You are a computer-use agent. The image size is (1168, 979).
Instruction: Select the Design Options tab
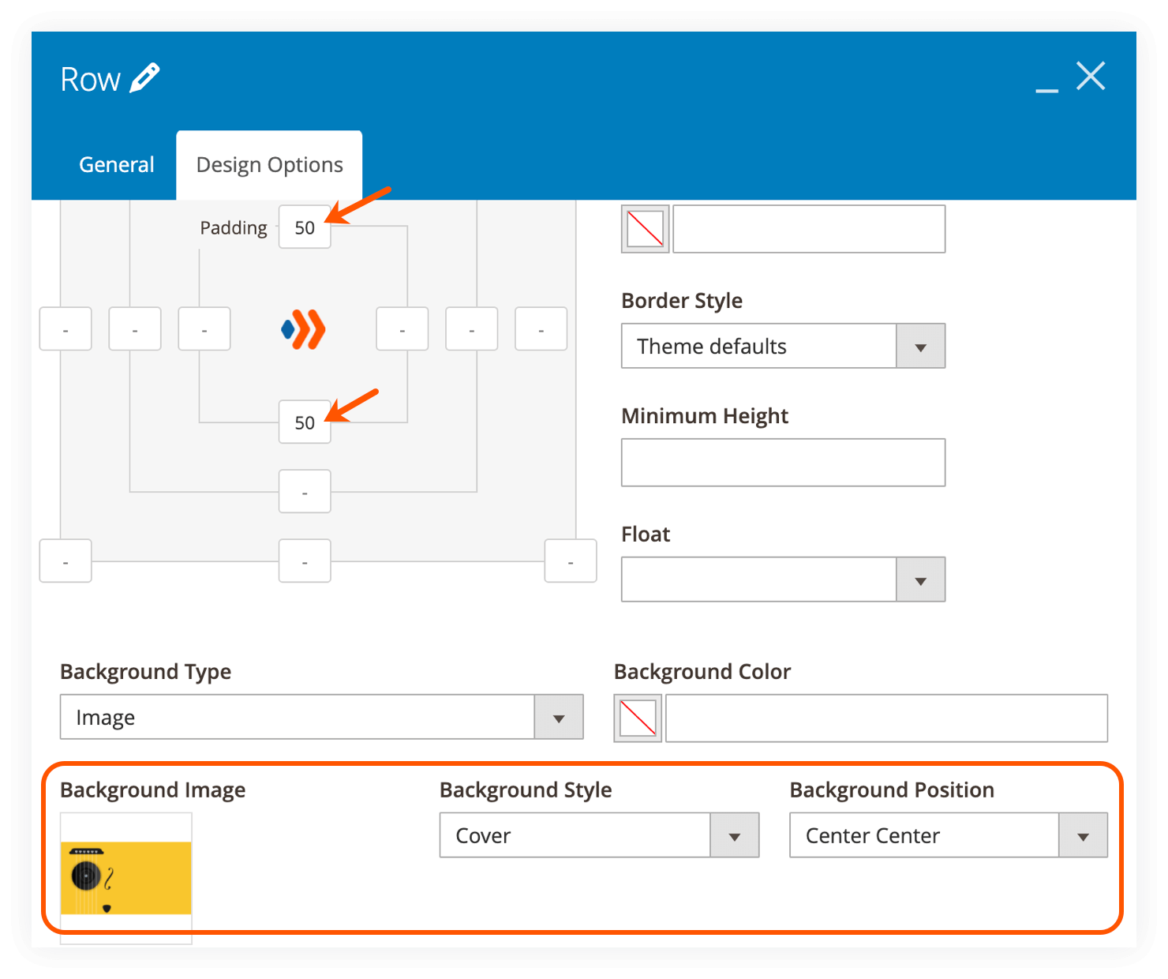point(269,164)
